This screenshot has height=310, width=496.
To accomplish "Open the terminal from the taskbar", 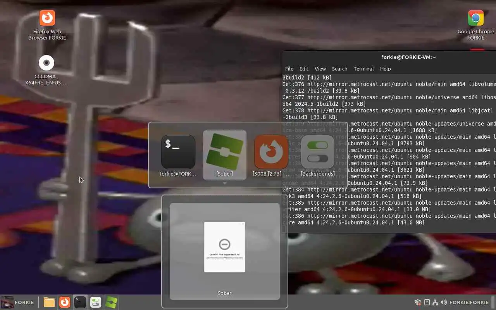I will [x=80, y=302].
